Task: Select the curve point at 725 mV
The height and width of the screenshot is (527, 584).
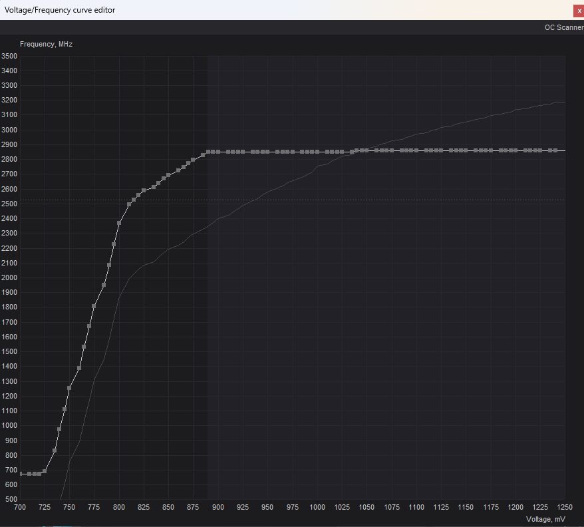Action: [x=45, y=471]
